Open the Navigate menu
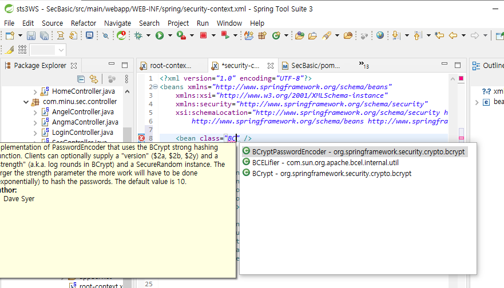 (x=118, y=23)
